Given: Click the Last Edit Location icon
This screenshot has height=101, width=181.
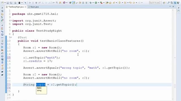Looking at the screenshot, I should coord(131,3).
